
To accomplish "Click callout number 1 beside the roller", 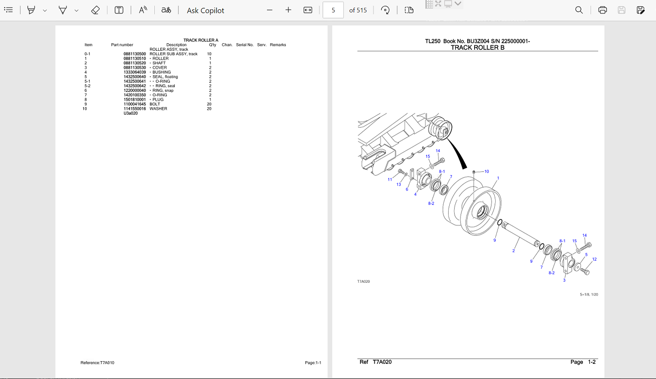I will pyautogui.click(x=498, y=178).
